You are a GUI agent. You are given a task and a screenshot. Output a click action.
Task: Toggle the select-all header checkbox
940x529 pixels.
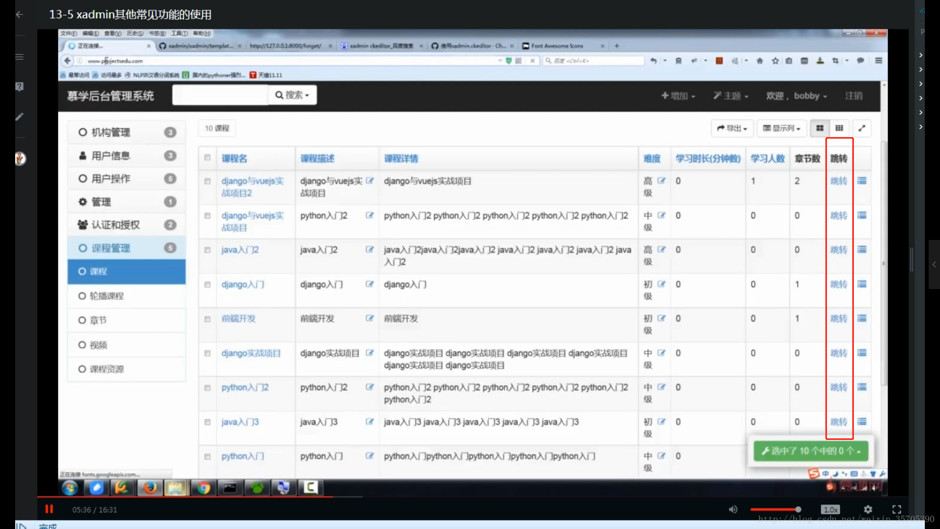208,158
